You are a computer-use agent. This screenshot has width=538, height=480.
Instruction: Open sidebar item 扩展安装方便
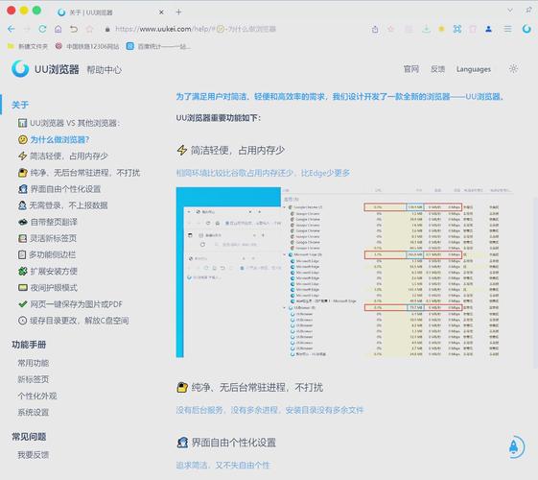click(x=48, y=272)
